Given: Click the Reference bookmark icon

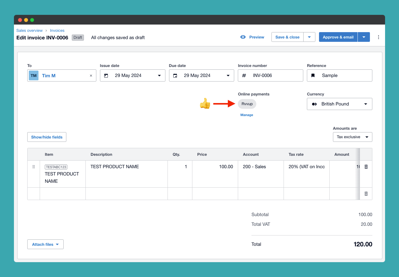Looking at the screenshot, I should pos(313,75).
